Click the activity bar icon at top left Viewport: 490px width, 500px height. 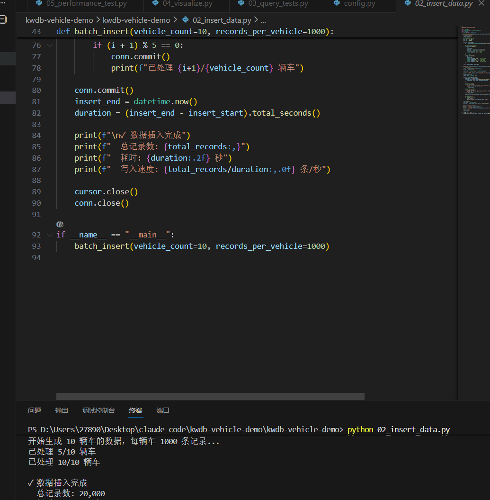3,19
